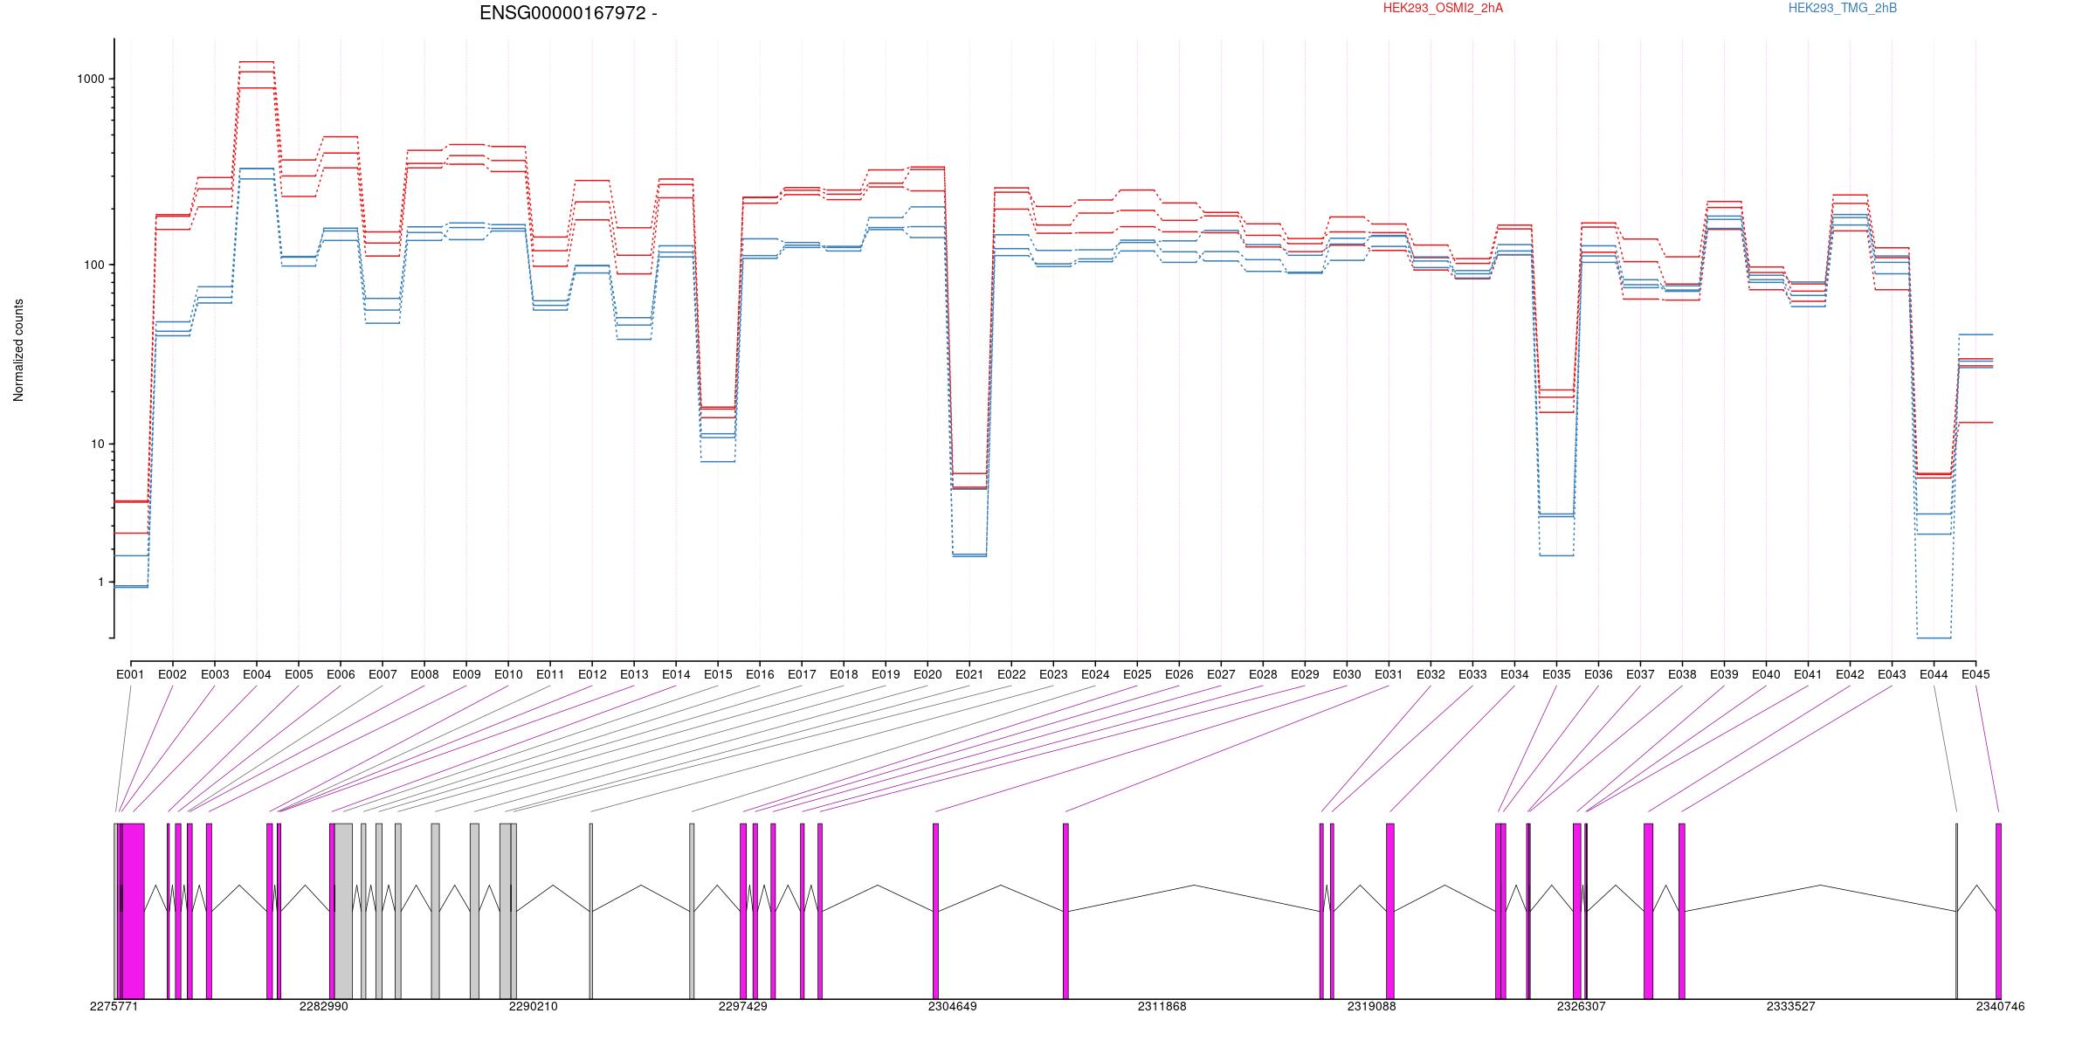Screen dimensions: 2096x1048
Task: Select exon bin label E029
Action: (x=1304, y=674)
